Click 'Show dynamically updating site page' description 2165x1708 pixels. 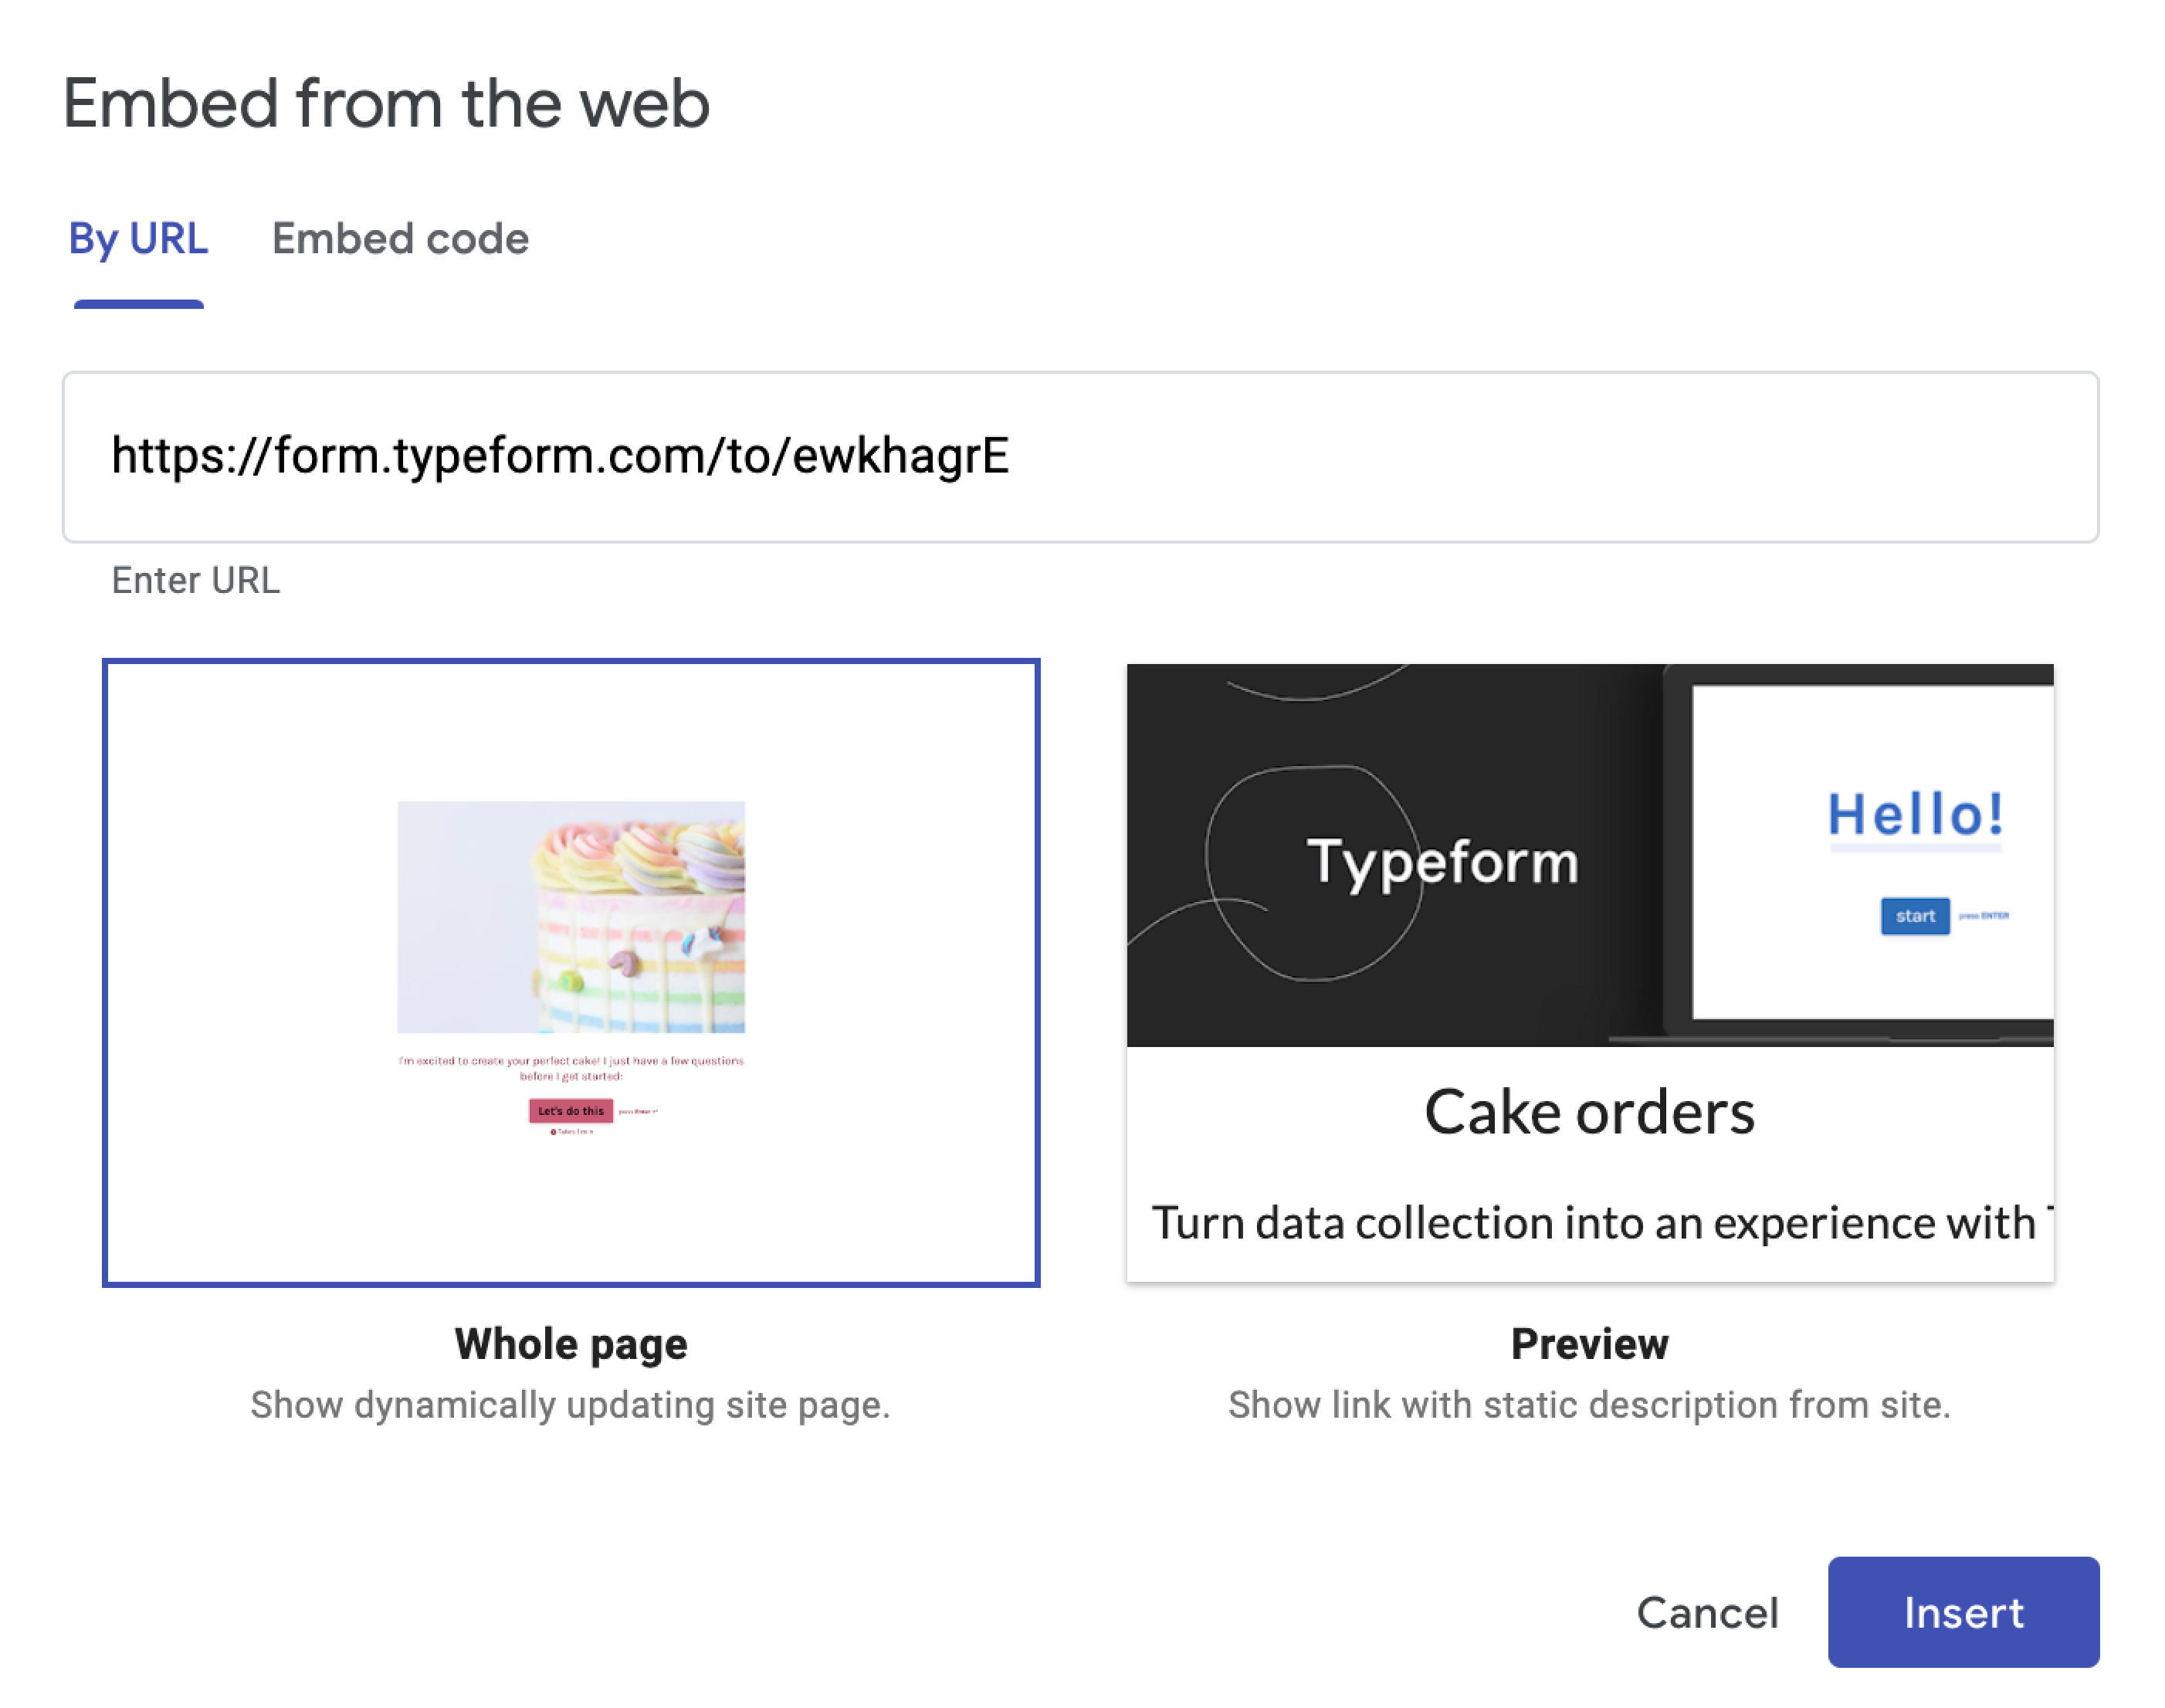[570, 1405]
